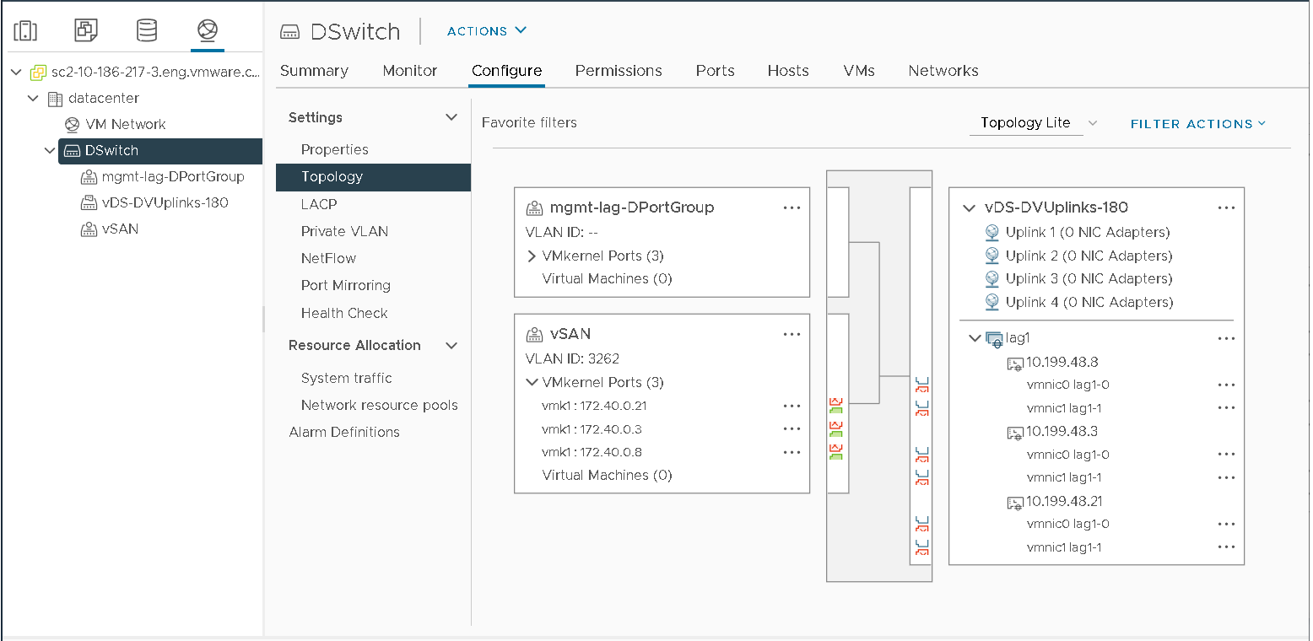
Task: Open the vDS-DVUplinks-180 ellipsis menu
Action: click(1226, 208)
